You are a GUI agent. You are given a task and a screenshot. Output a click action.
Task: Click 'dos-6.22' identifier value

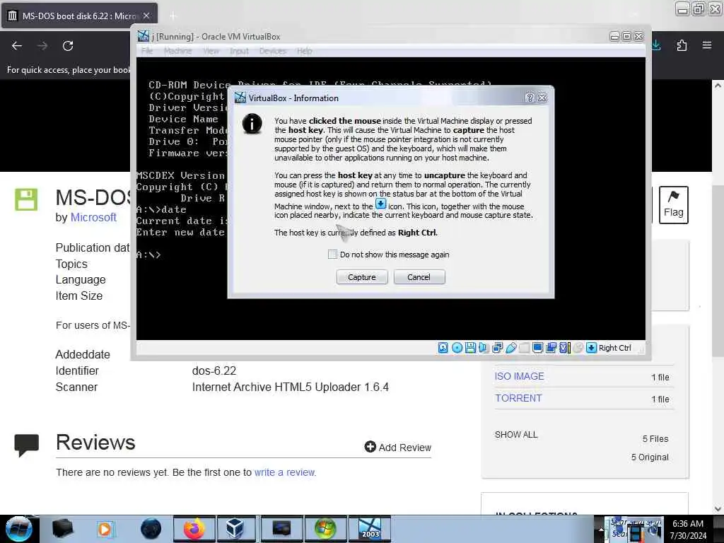click(x=214, y=370)
